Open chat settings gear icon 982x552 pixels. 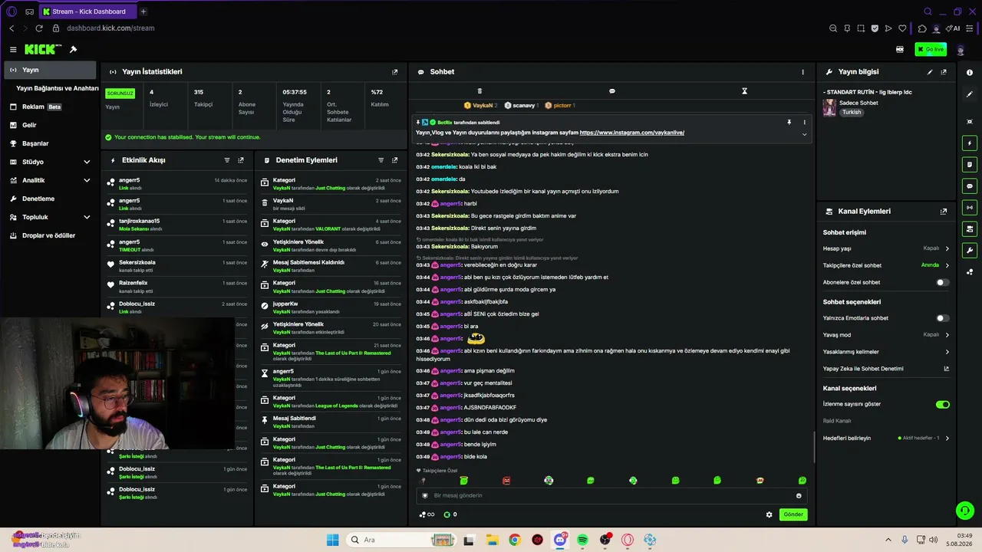point(769,514)
